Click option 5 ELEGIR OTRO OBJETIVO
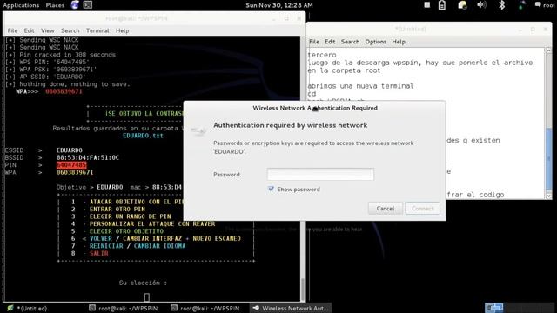Viewport: 557px width, 313px height. coord(126,231)
